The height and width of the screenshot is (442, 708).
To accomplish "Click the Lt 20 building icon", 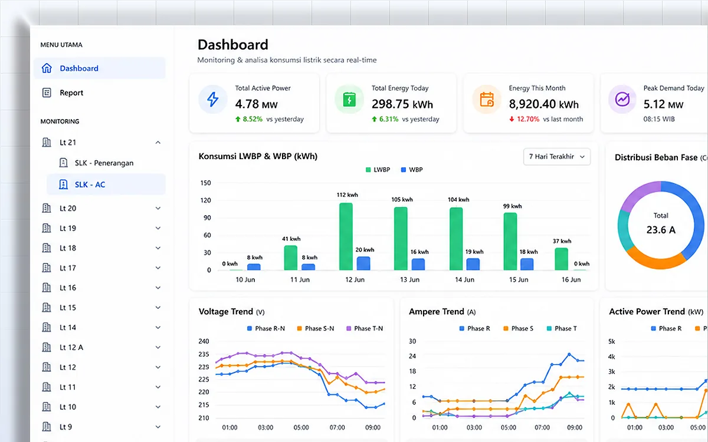I will (47, 208).
